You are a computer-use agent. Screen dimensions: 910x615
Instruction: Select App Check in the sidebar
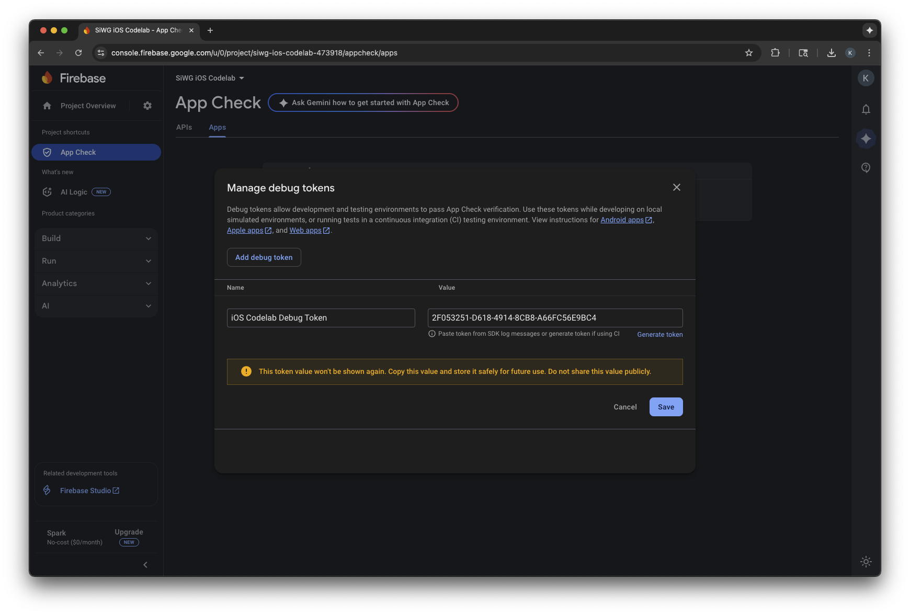[78, 152]
